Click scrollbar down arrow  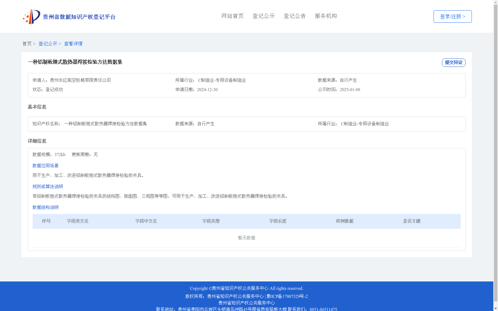click(496, 309)
